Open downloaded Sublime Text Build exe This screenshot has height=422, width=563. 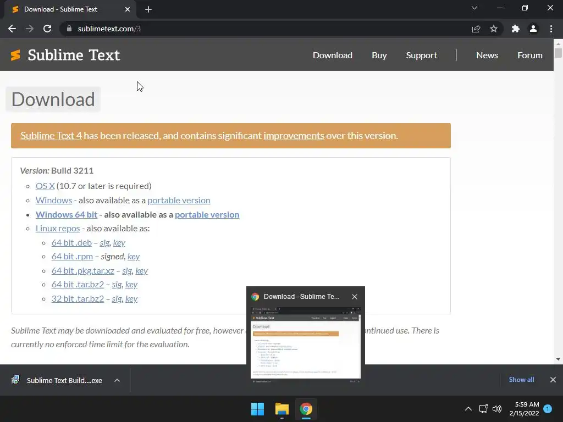pos(57,380)
